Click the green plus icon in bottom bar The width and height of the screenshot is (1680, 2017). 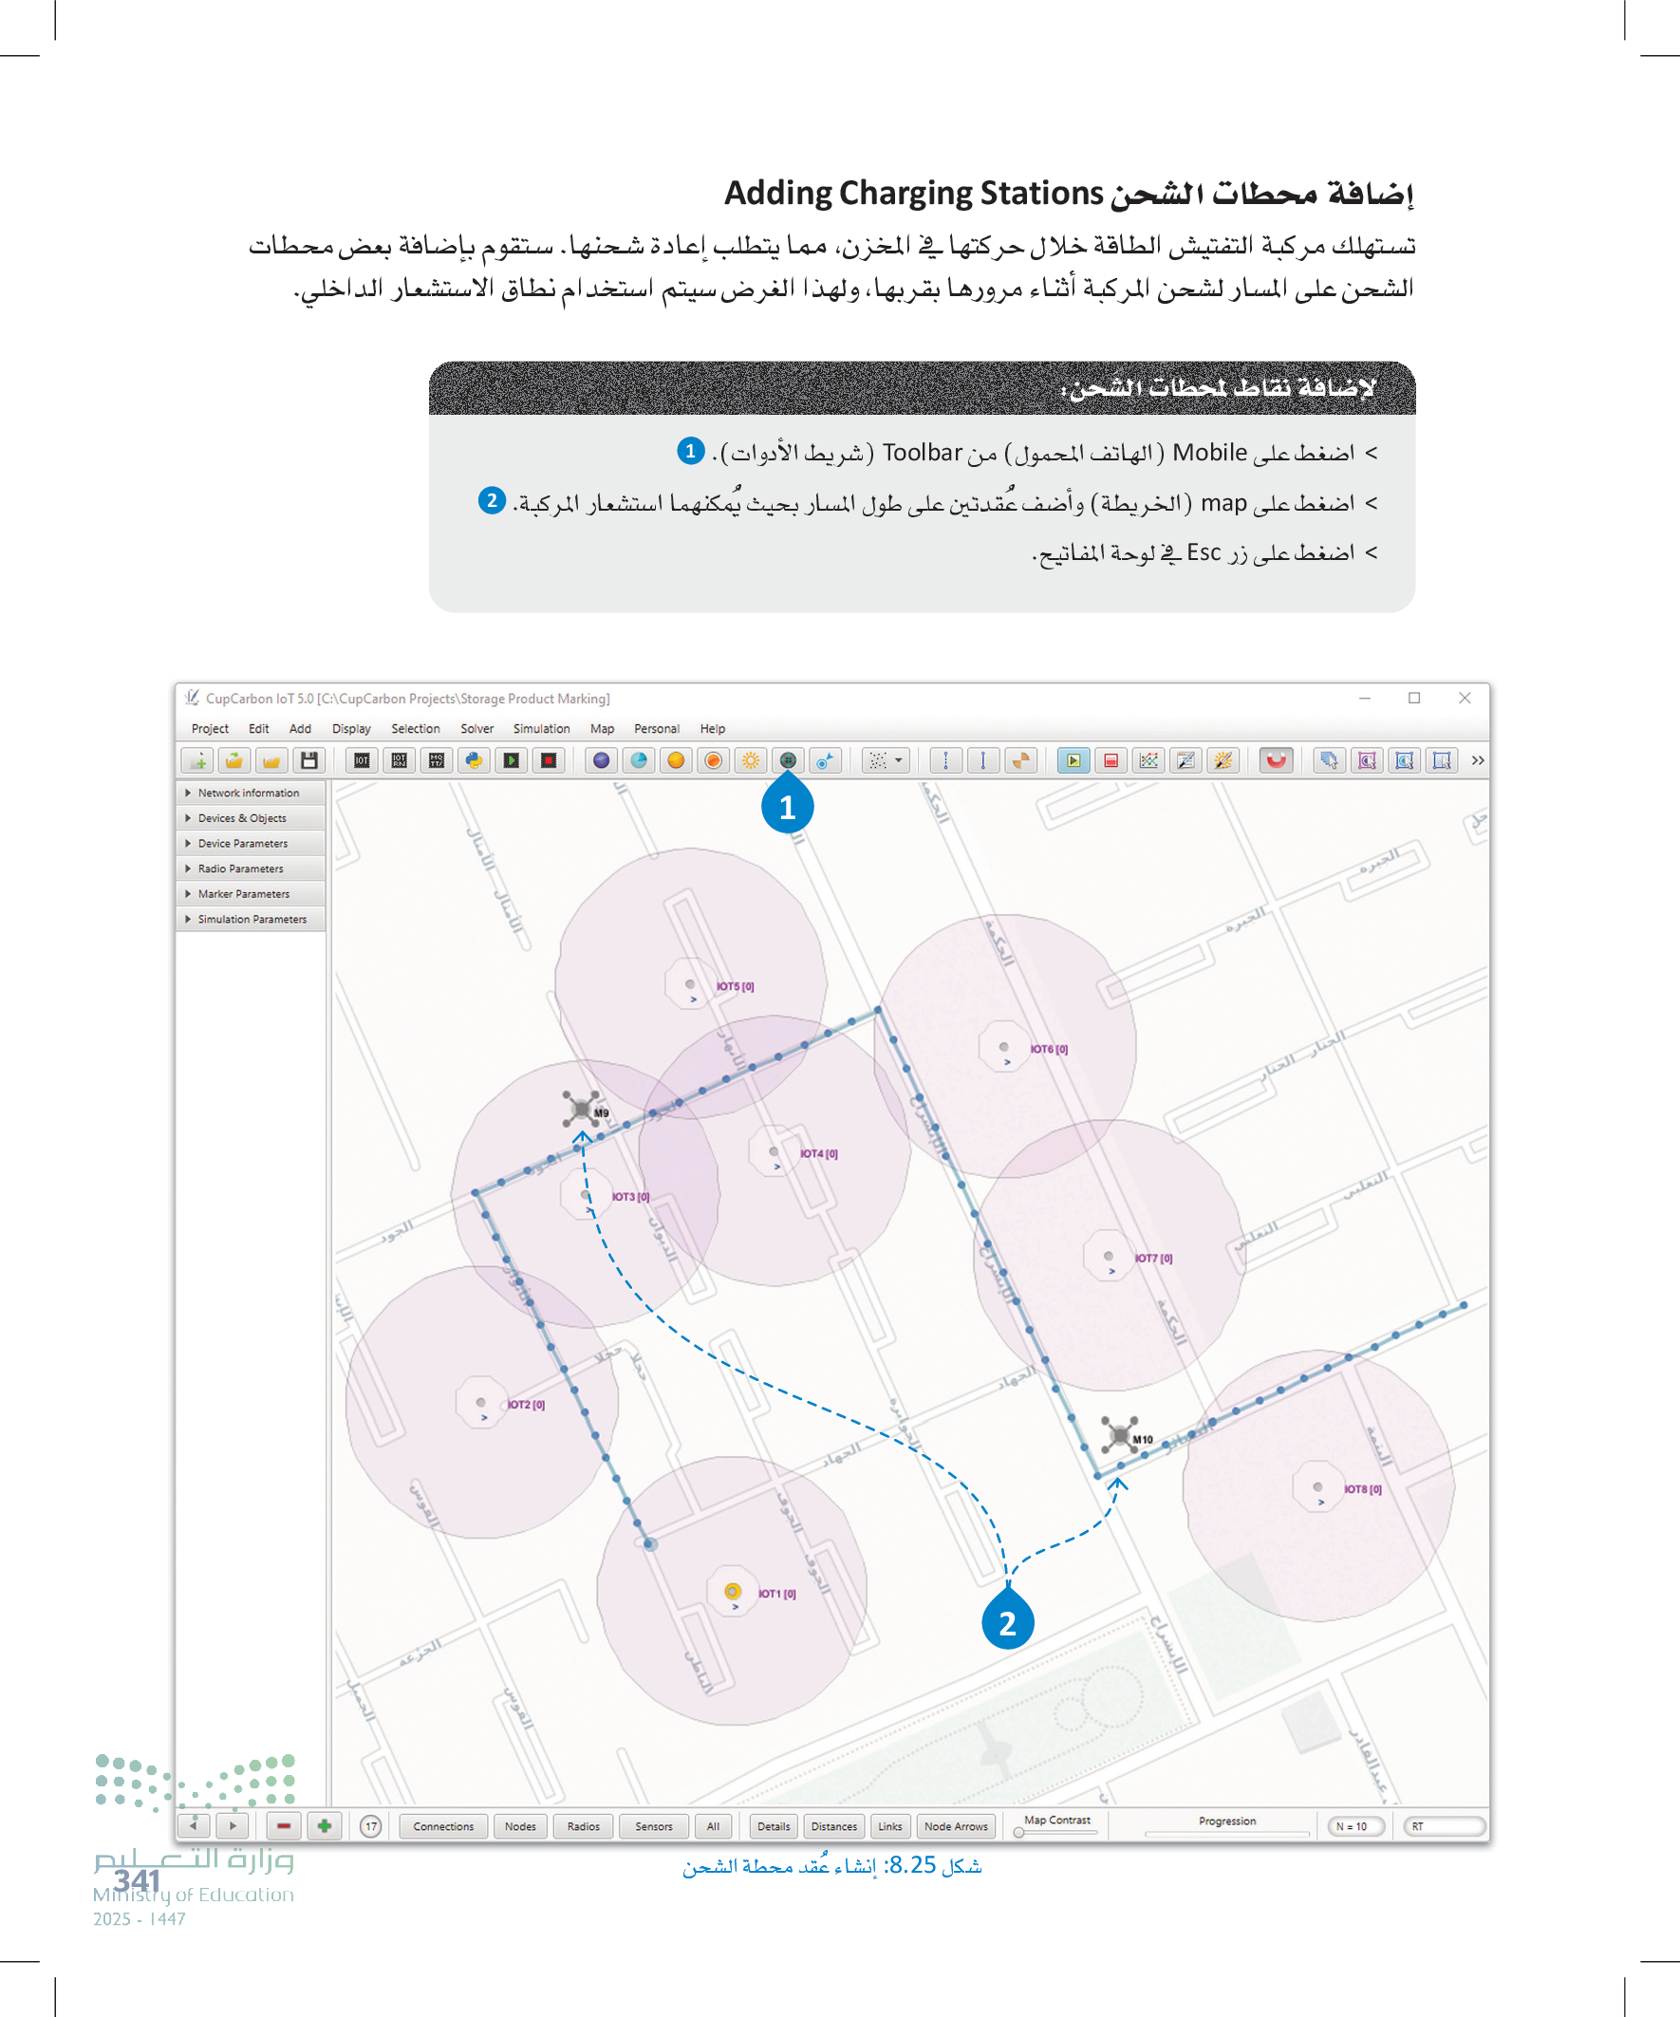coord(325,1826)
